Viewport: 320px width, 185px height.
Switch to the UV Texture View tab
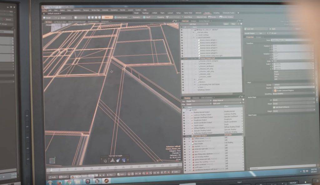60,22
